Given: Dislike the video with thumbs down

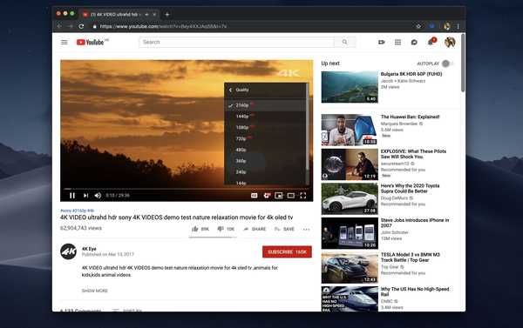Looking at the screenshot, I should (226, 229).
